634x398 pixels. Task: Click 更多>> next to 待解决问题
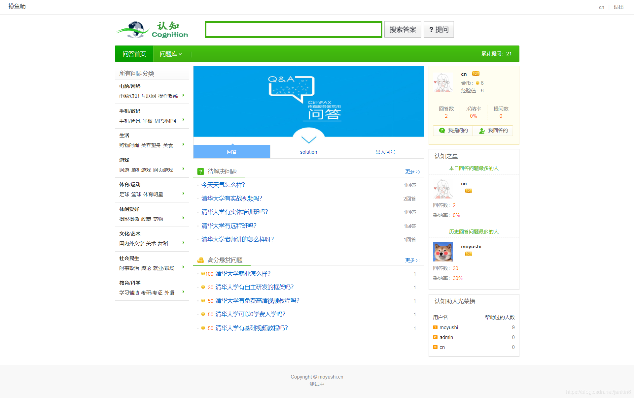(x=412, y=171)
